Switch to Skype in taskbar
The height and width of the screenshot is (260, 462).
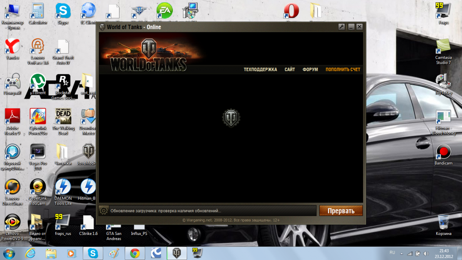point(93,253)
